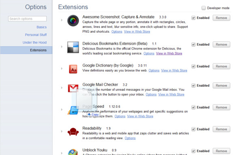Open Options link for Google Mail Checker
Viewport: 235px width, 155px height.
tap(151, 94)
